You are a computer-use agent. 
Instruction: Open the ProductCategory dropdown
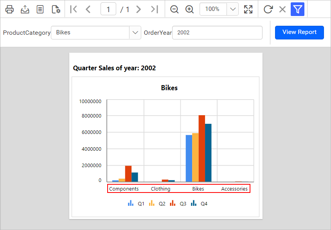click(135, 32)
